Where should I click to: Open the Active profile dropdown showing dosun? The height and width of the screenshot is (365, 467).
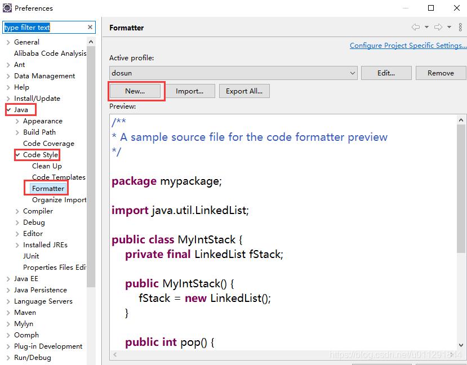(352, 73)
